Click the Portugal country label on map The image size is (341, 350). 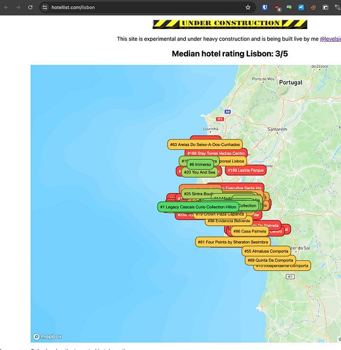[290, 83]
